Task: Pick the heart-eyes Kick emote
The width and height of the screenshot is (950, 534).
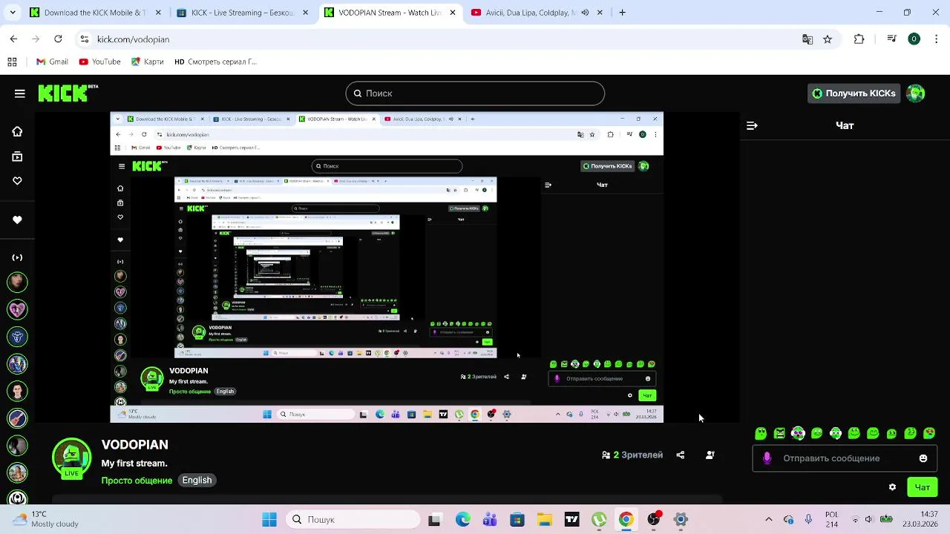Action: click(x=929, y=433)
